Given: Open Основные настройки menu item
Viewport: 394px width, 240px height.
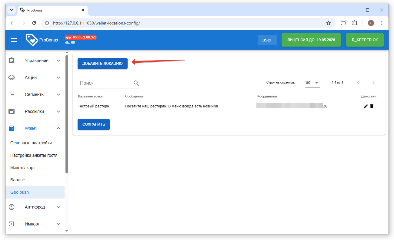Looking at the screenshot, I should [31, 143].
